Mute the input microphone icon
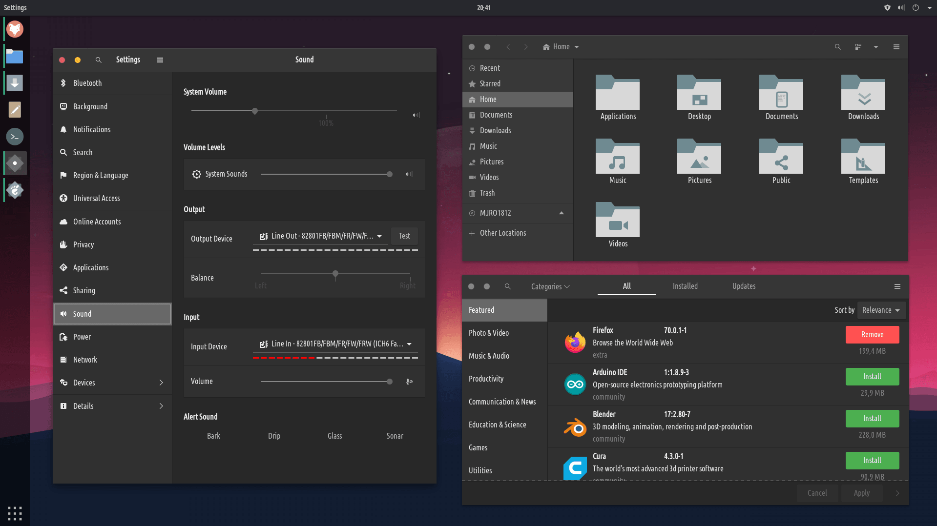937x526 pixels. [409, 382]
